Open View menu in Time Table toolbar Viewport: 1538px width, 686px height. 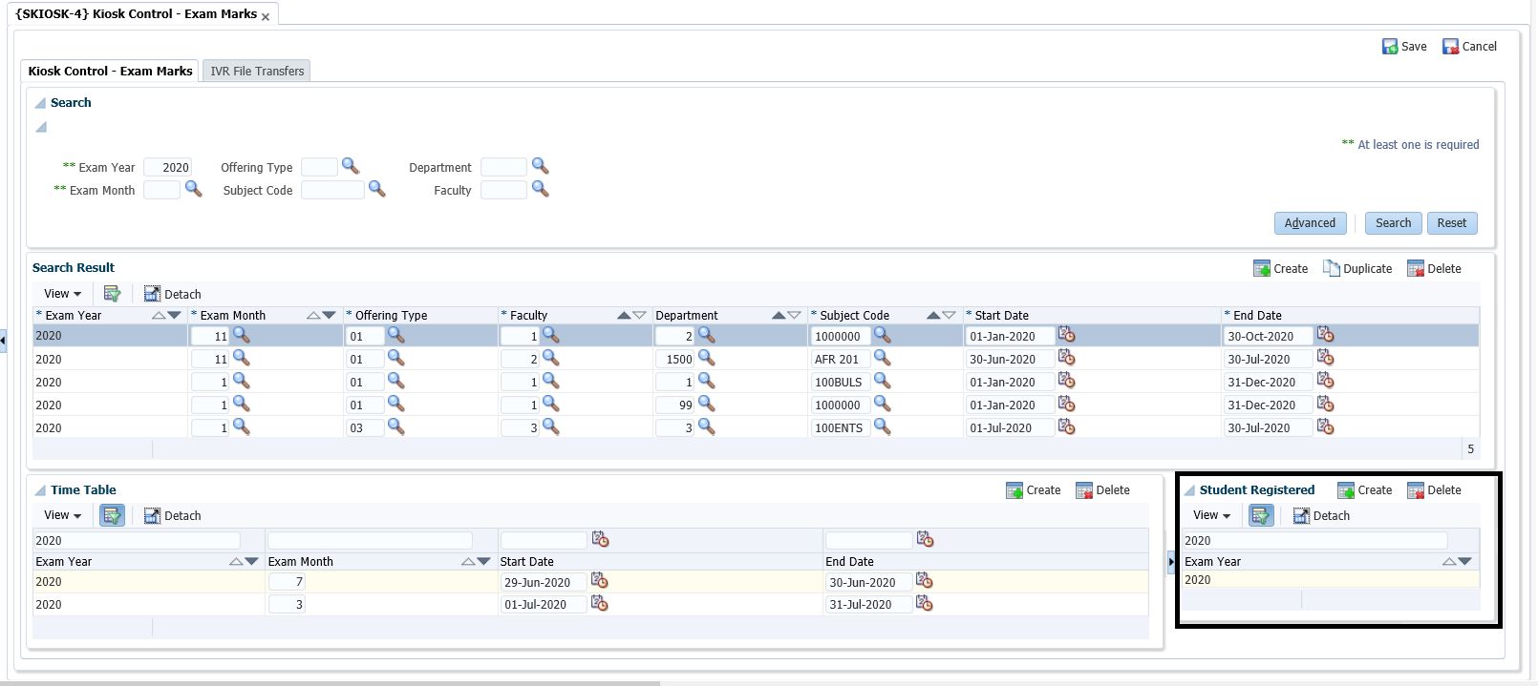(x=62, y=515)
